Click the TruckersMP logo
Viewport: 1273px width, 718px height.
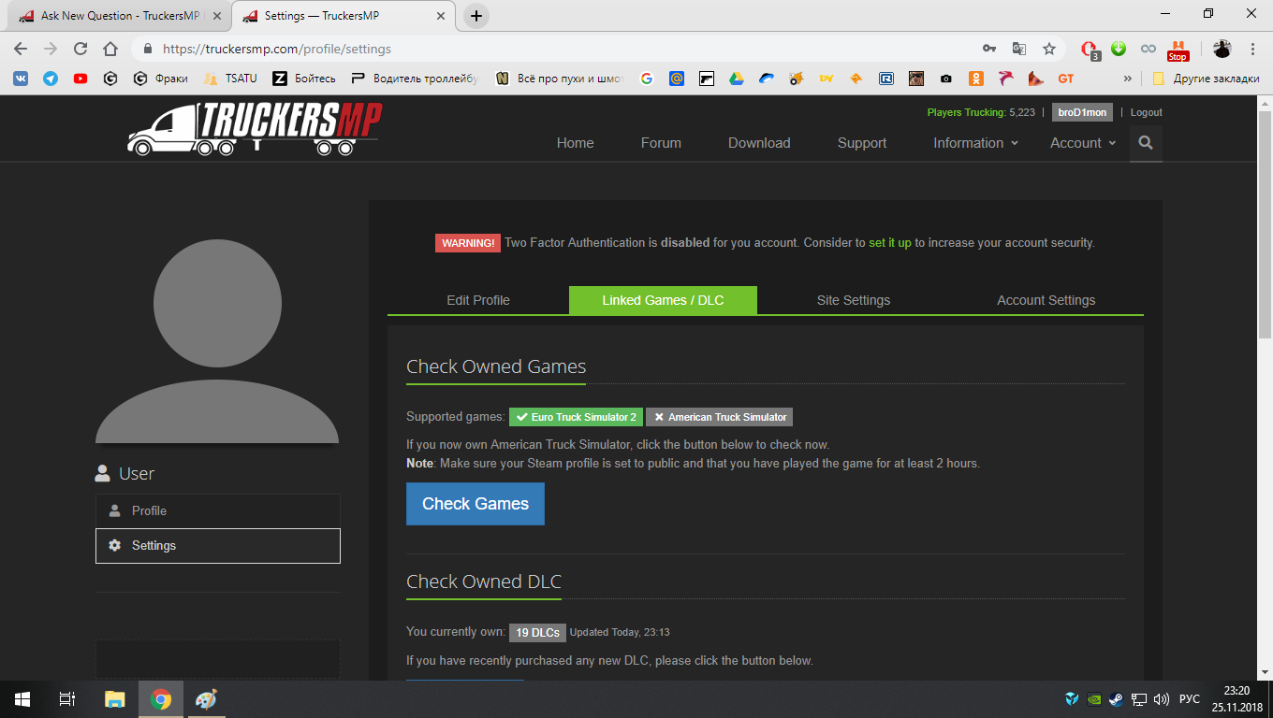pyautogui.click(x=255, y=128)
